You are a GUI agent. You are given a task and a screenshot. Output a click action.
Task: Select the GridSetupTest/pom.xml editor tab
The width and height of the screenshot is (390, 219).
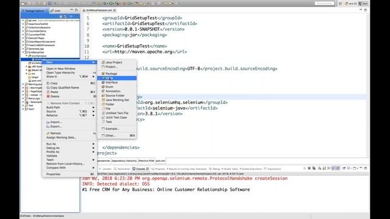99,10
